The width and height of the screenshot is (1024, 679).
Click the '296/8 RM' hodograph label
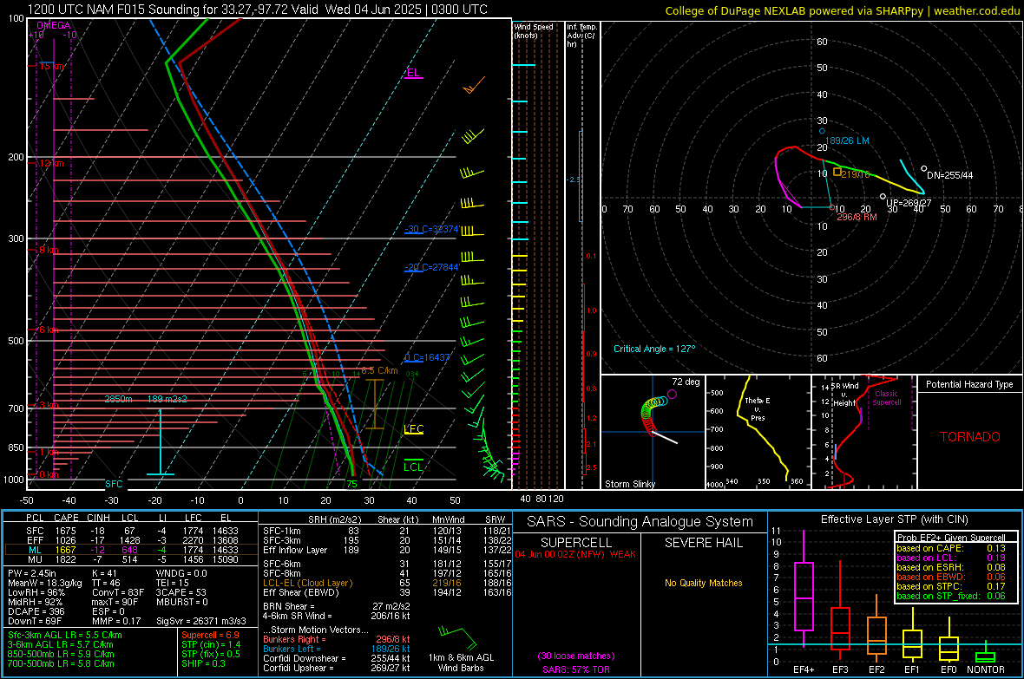(857, 217)
